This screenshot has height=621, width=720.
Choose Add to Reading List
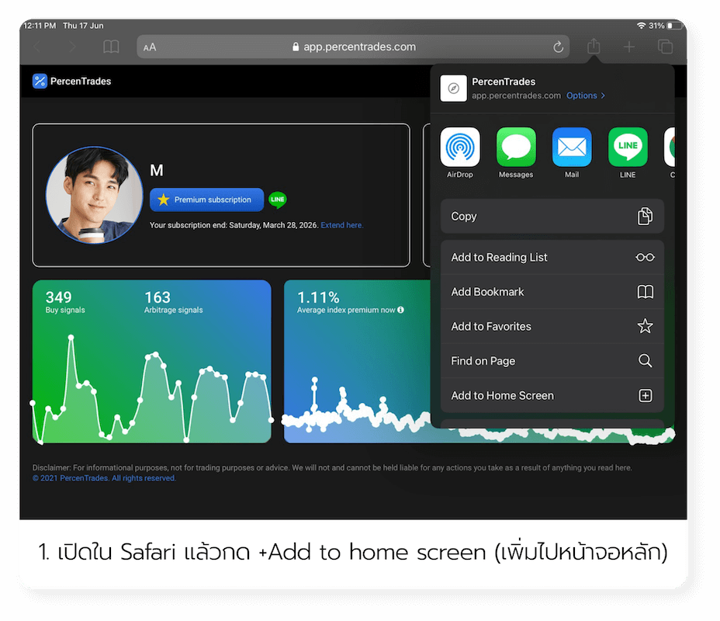pyautogui.click(x=552, y=257)
